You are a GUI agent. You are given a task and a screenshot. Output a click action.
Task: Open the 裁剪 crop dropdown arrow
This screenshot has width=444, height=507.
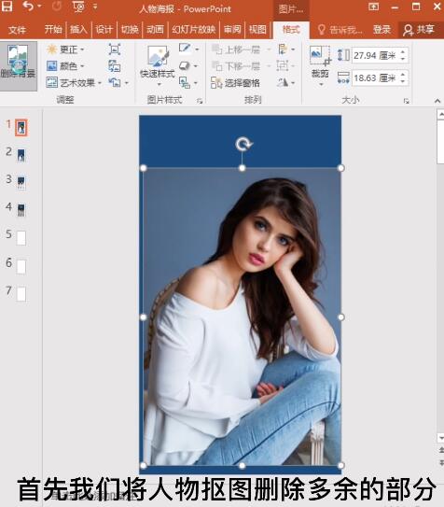pos(321,85)
